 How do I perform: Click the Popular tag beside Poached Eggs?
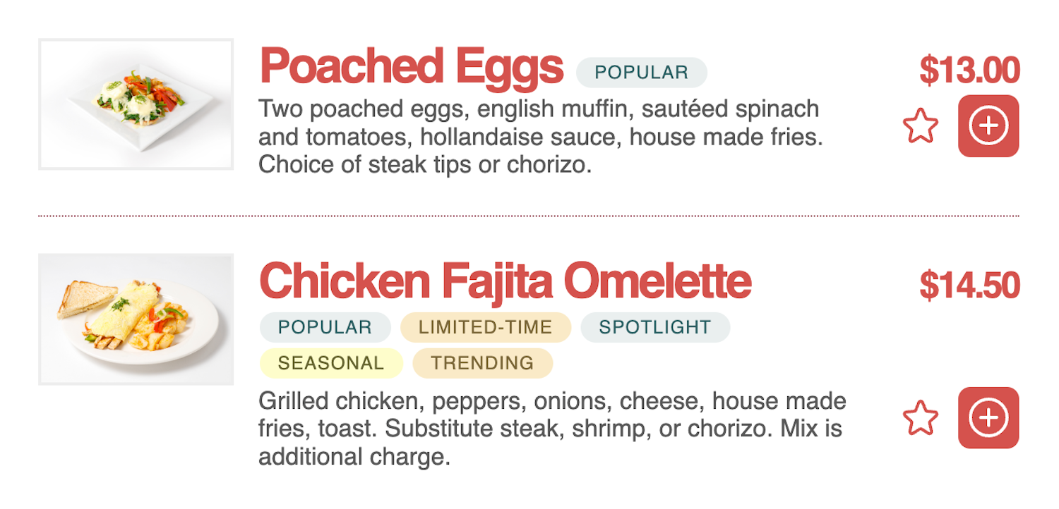coord(641,73)
